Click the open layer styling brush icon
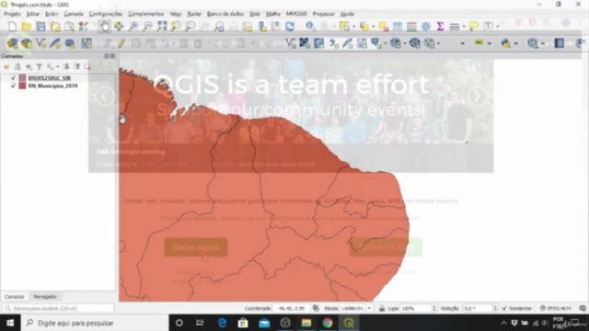Screen dimensions: 589x331 [6, 67]
